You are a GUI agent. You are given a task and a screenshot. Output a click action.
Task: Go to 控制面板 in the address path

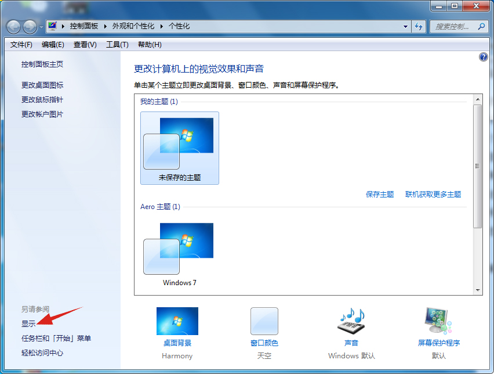pyautogui.click(x=84, y=26)
